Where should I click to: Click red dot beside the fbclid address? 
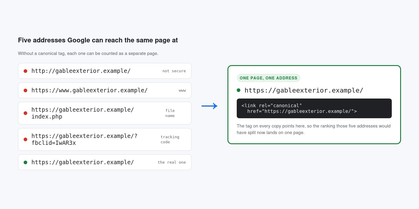click(25, 139)
